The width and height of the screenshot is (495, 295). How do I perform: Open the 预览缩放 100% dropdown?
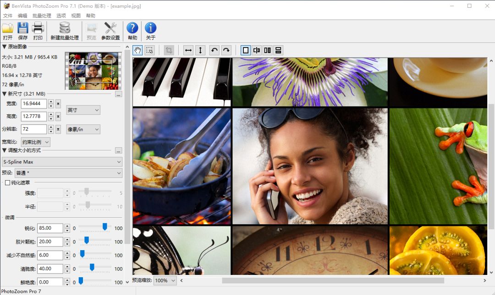click(165, 280)
